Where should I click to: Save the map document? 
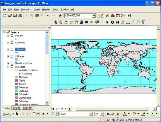click(x=15, y=16)
